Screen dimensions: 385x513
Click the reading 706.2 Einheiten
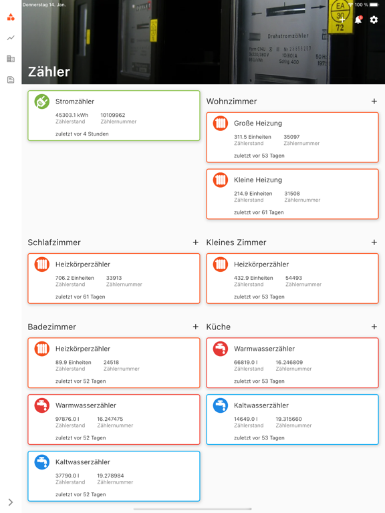[x=75, y=278]
